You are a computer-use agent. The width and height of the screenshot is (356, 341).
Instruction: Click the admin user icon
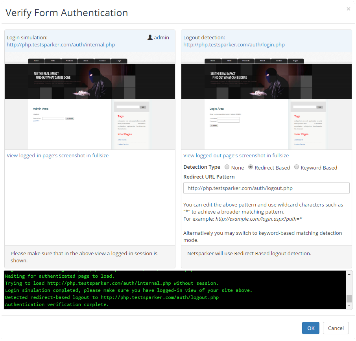point(150,37)
